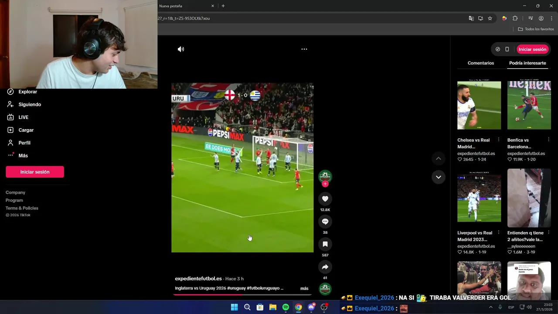Go to next video with the down arrow
Image resolution: width=558 pixels, height=314 pixels.
439,177
